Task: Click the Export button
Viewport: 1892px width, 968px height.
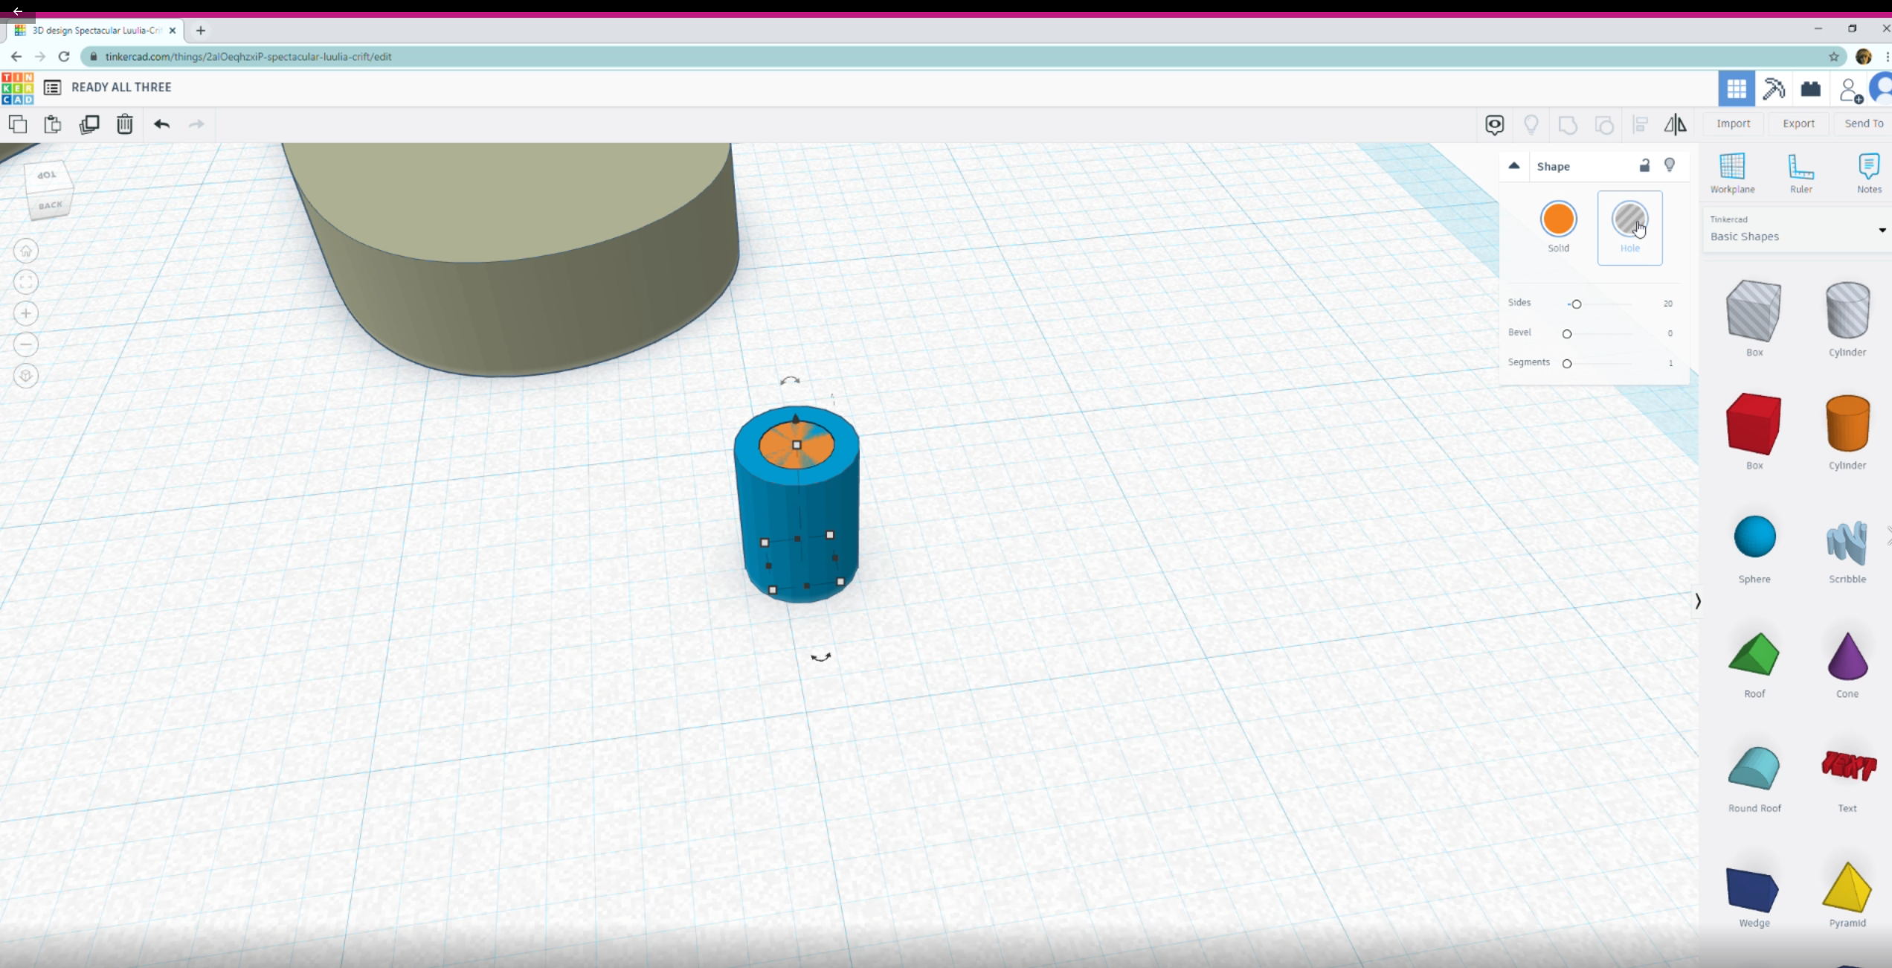Action: pos(1798,124)
